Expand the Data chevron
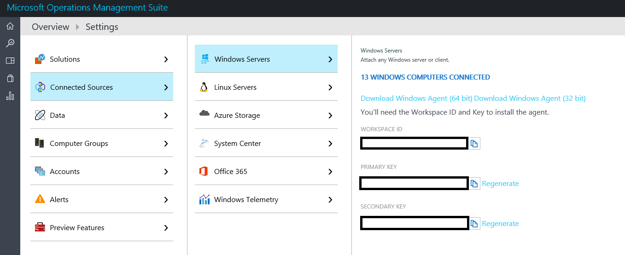 (166, 116)
